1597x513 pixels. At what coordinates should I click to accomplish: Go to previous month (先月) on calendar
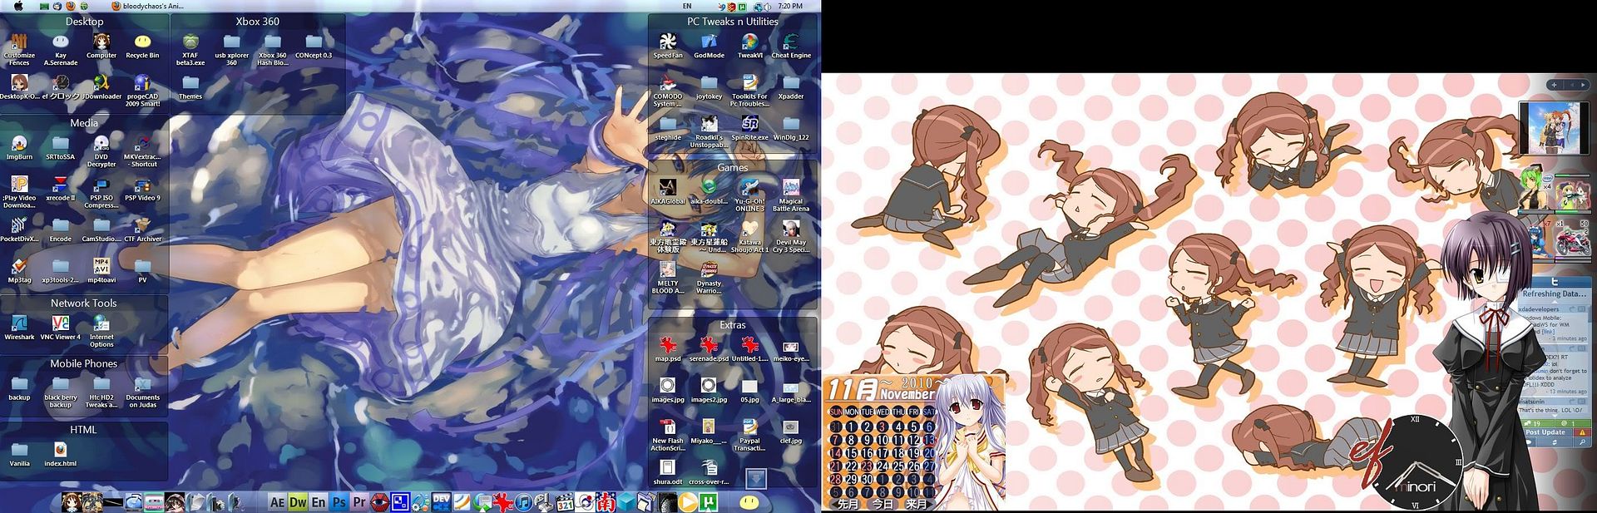(x=848, y=504)
